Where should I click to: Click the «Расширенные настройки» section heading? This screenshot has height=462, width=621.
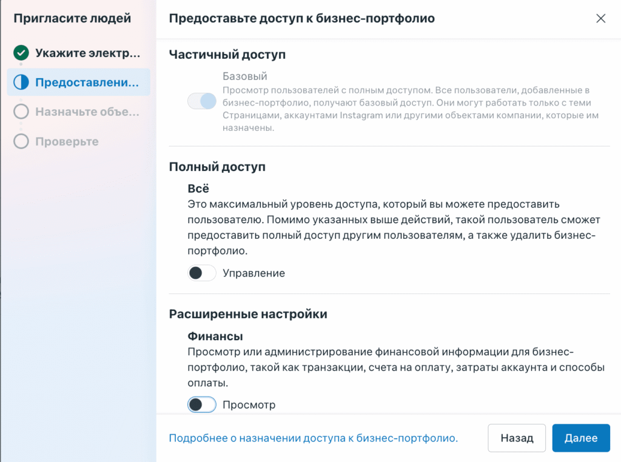click(x=248, y=314)
